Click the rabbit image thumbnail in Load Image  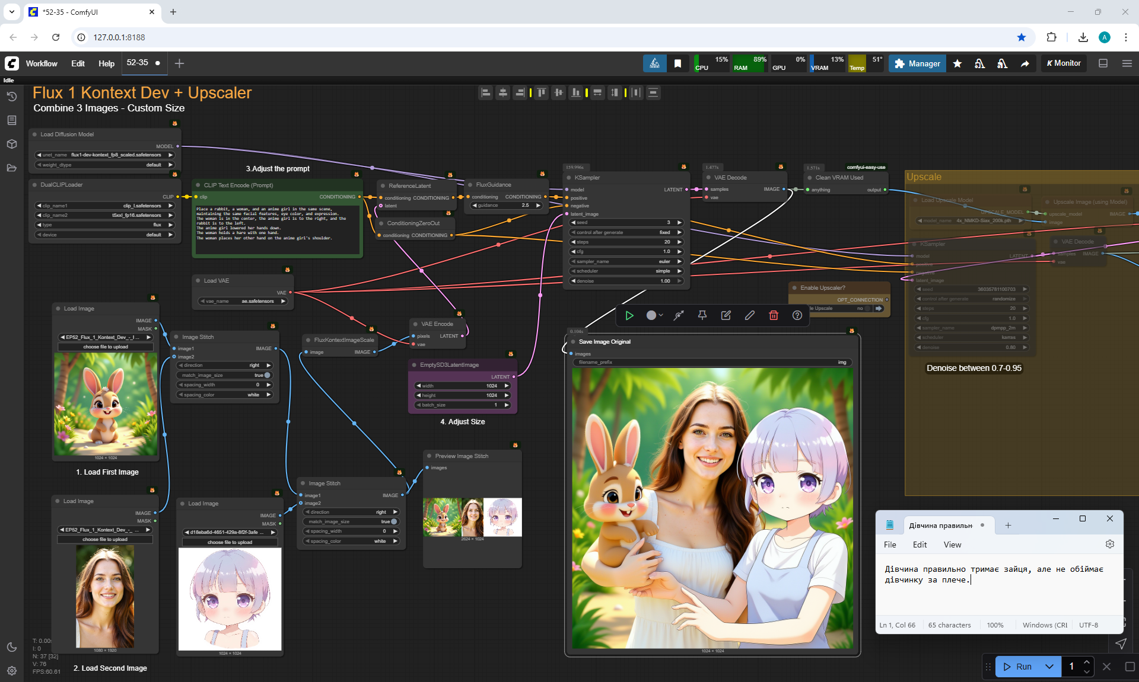tap(106, 404)
